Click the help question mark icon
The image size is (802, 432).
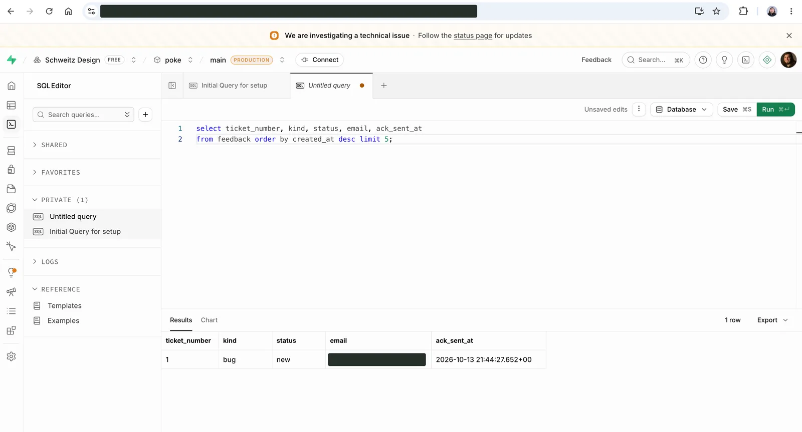703,60
